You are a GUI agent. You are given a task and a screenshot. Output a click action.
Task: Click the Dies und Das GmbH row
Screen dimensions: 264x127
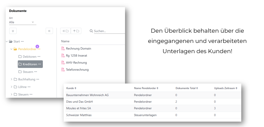[x=80, y=102]
